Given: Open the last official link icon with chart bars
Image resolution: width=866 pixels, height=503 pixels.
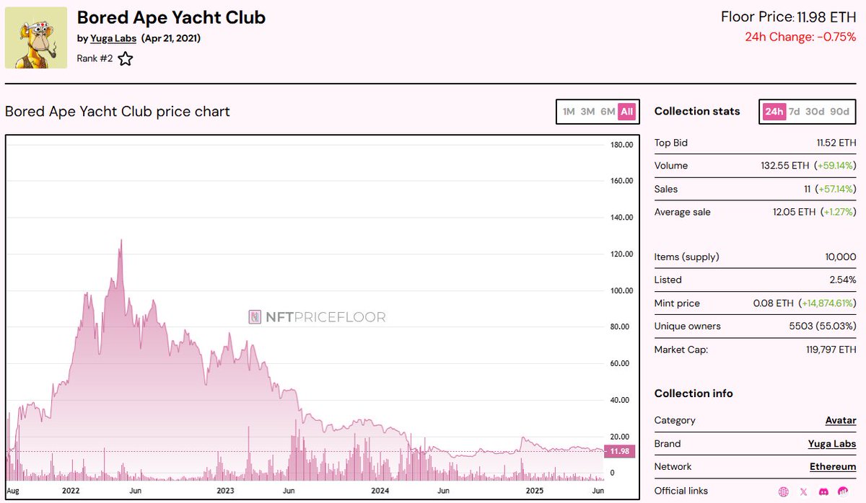Looking at the screenshot, I should pyautogui.click(x=842, y=491).
